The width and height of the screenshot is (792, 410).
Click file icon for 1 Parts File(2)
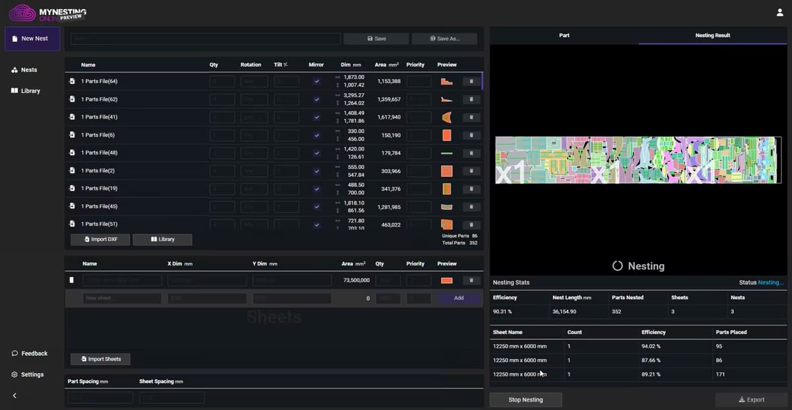(72, 170)
